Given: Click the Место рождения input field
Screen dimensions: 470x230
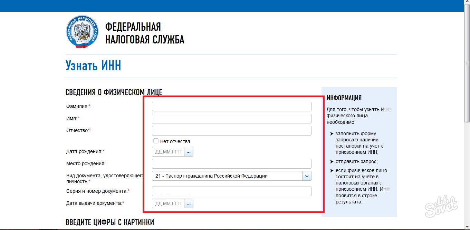Looking at the screenshot, I should (x=232, y=164).
